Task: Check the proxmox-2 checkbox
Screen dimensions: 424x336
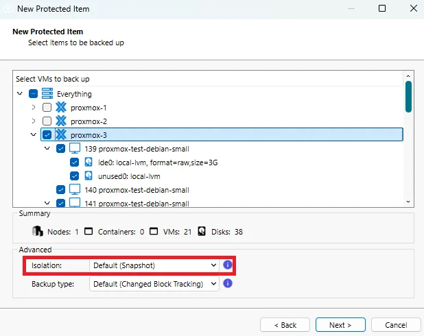Action: (47, 121)
